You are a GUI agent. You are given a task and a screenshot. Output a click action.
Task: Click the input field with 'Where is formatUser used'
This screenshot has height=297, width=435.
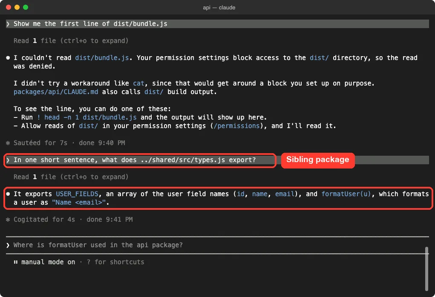point(217,245)
